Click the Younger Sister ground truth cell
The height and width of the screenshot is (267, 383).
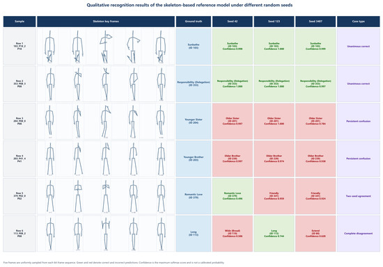[x=193, y=121]
